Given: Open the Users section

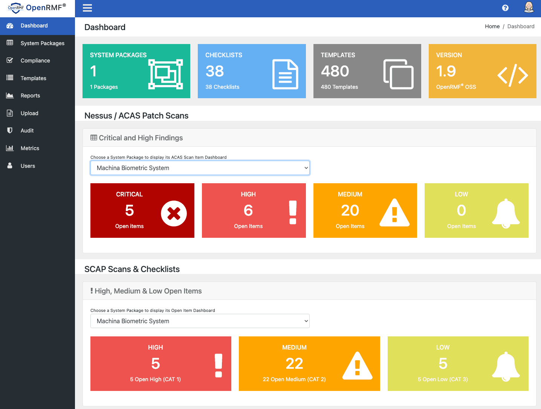Looking at the screenshot, I should click(28, 166).
